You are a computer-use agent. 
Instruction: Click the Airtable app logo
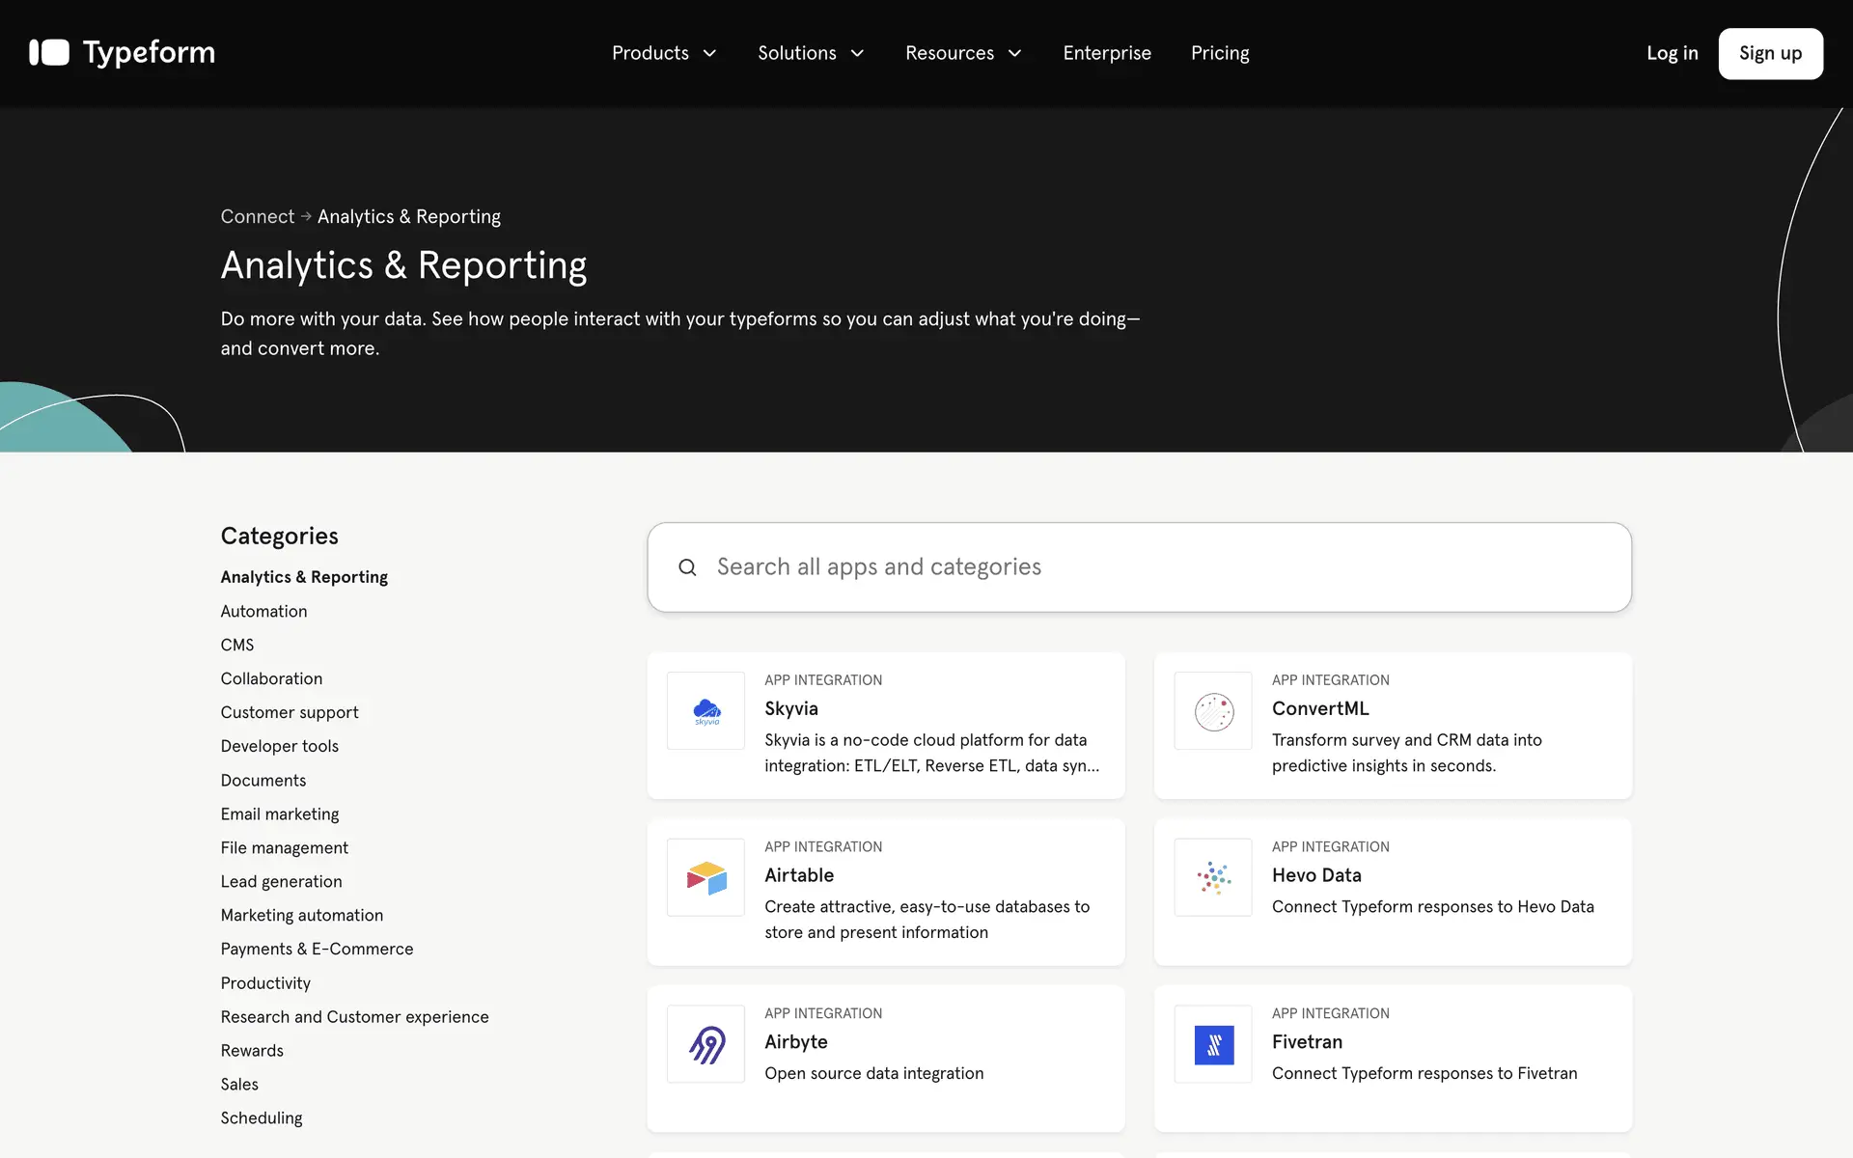(705, 878)
